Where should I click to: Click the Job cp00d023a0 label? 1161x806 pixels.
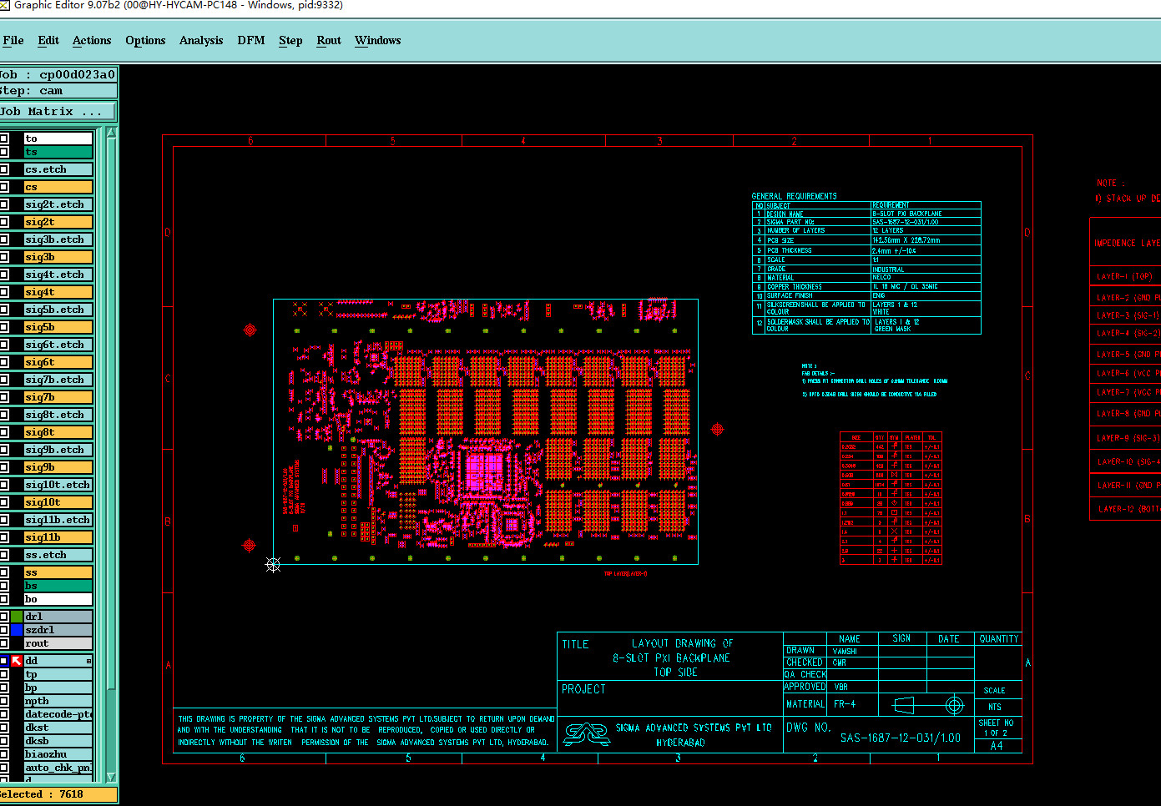(x=58, y=74)
